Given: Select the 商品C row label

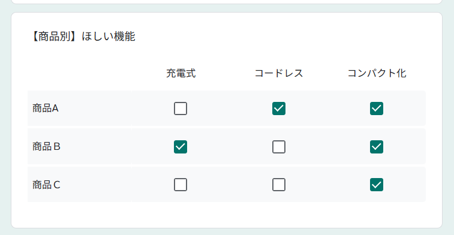Looking at the screenshot, I should click(46, 185).
